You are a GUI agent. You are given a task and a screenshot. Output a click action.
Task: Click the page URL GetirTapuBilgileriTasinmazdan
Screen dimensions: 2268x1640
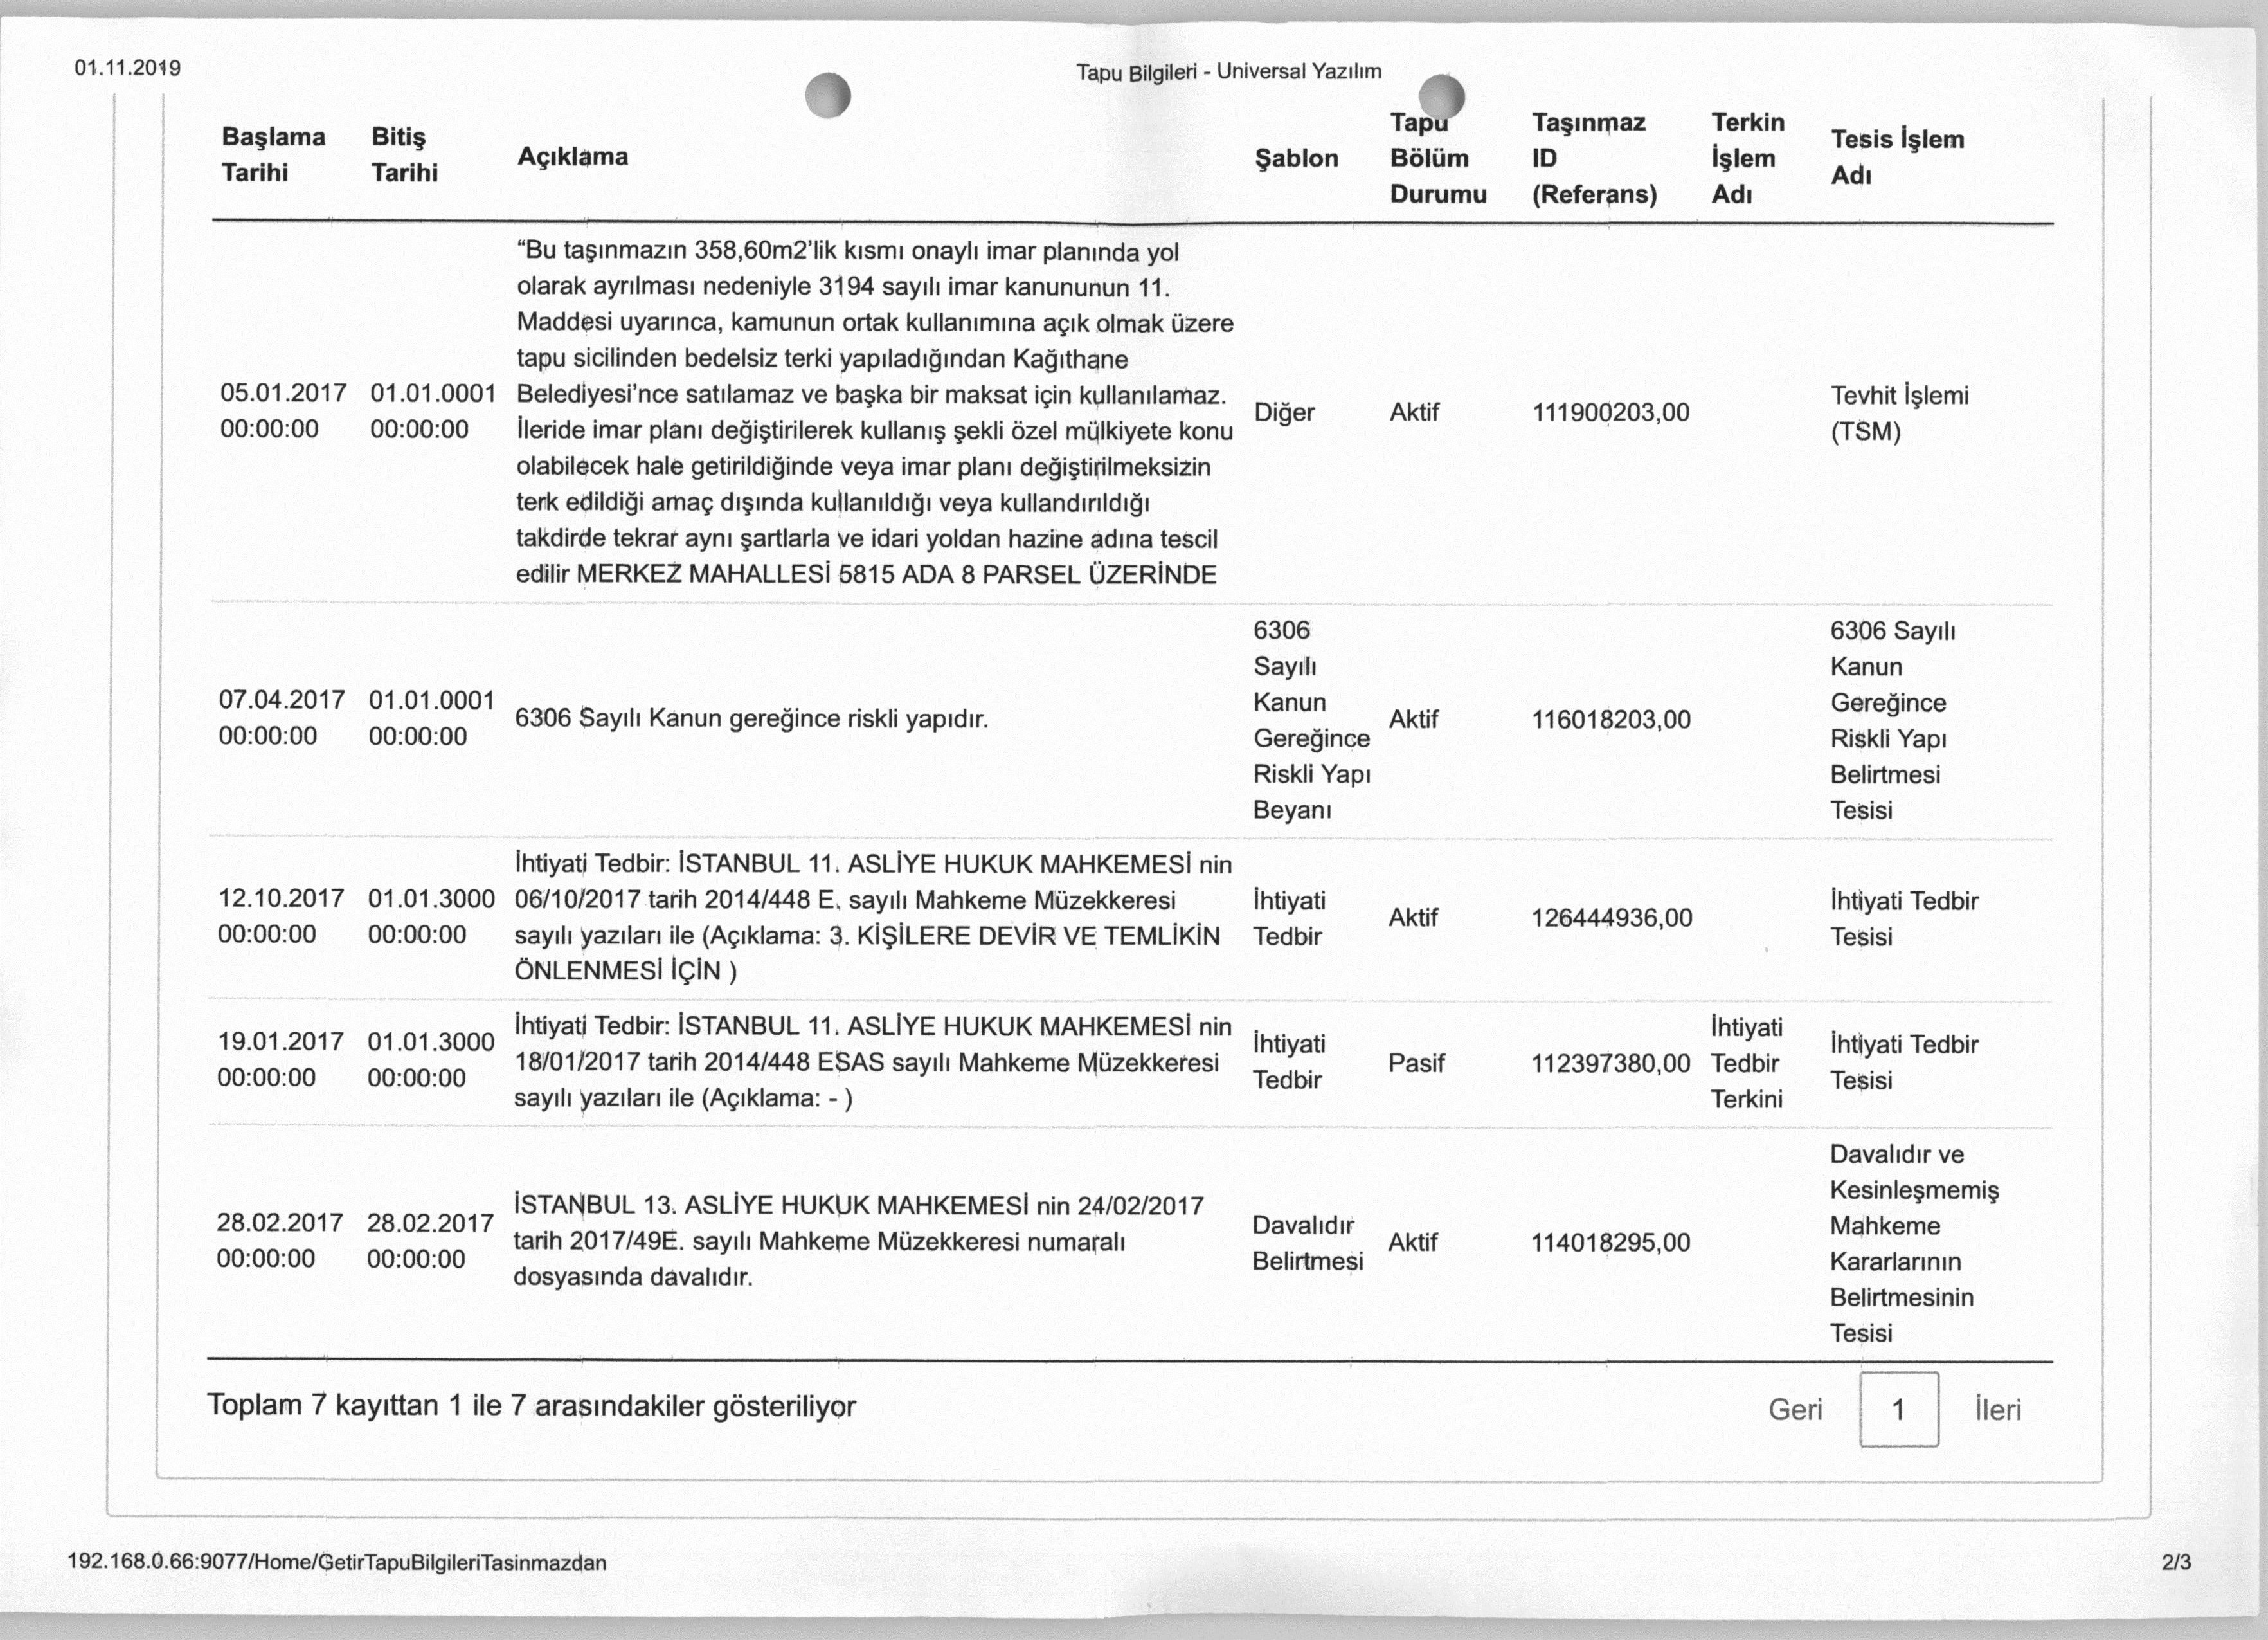[336, 1562]
